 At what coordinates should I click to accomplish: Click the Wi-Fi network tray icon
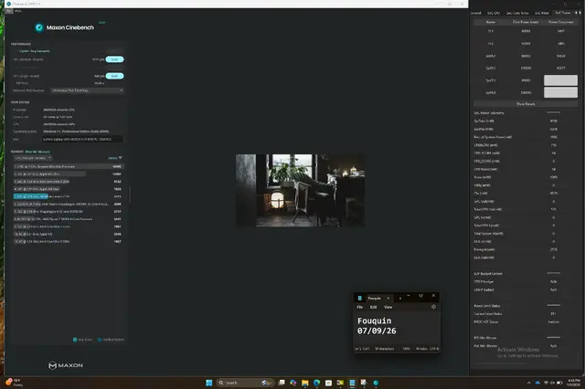tap(546, 383)
